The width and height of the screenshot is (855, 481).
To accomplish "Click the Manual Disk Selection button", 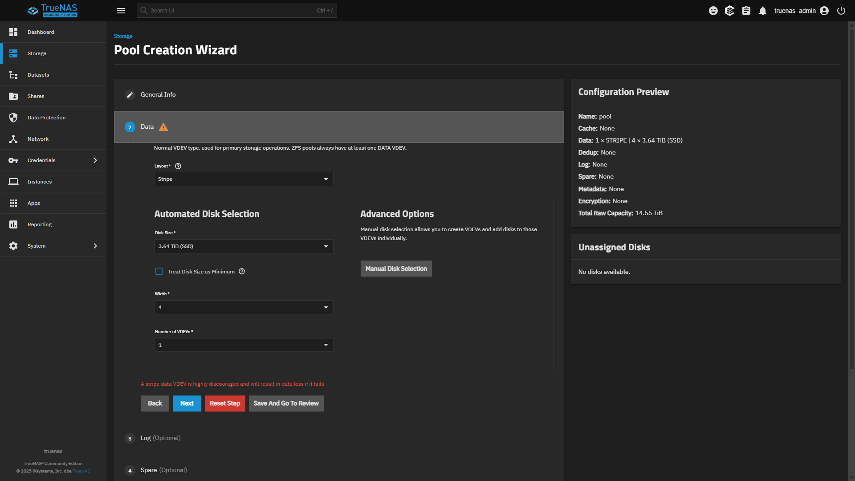I will pos(396,269).
